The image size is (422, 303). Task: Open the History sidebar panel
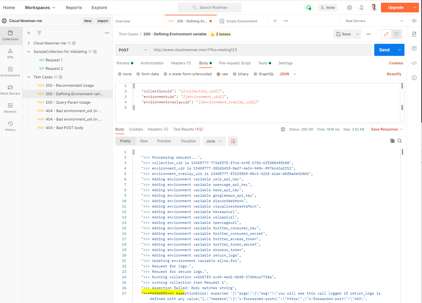(10, 126)
